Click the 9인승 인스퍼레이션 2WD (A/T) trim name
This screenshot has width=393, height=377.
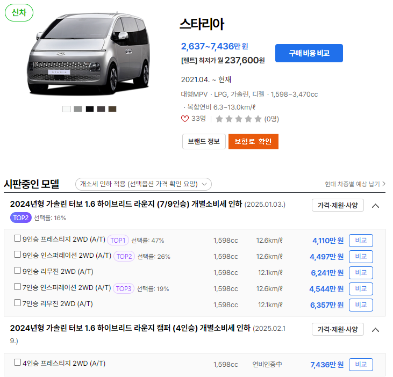[67, 255]
